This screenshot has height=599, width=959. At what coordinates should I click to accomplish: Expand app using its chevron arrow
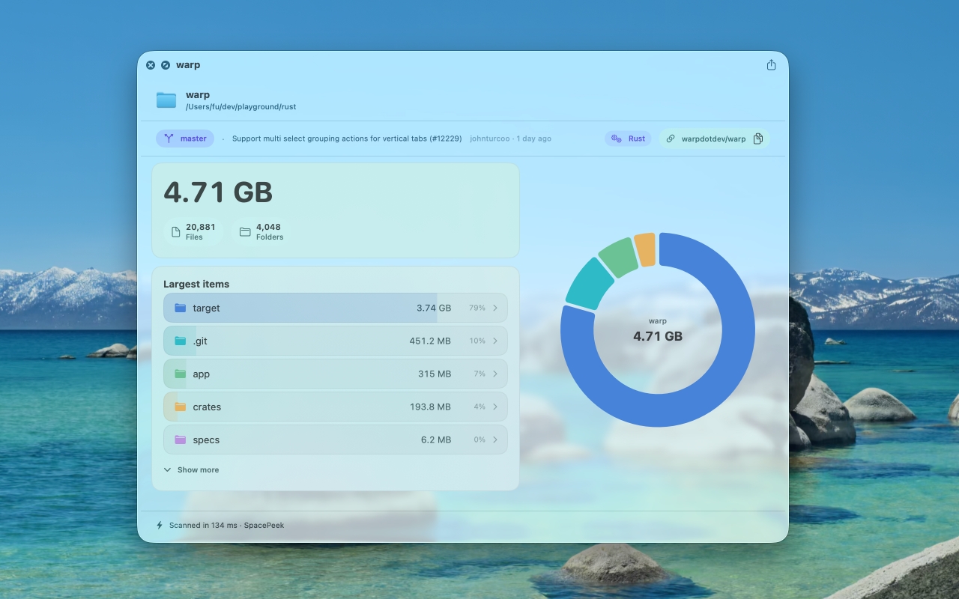(x=495, y=374)
